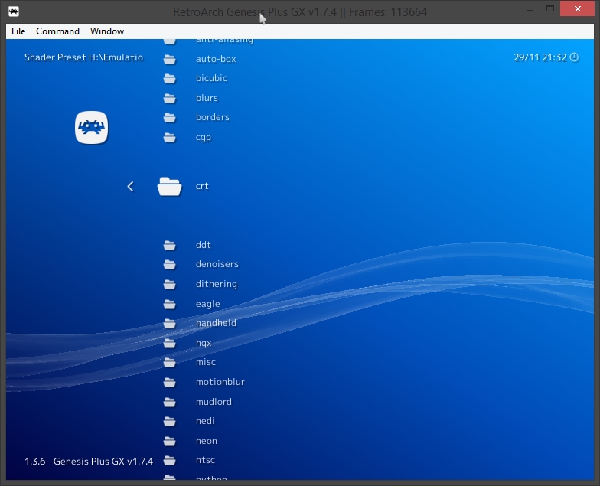Open the Command menu
Viewport: 600px width, 486px height.
(58, 31)
